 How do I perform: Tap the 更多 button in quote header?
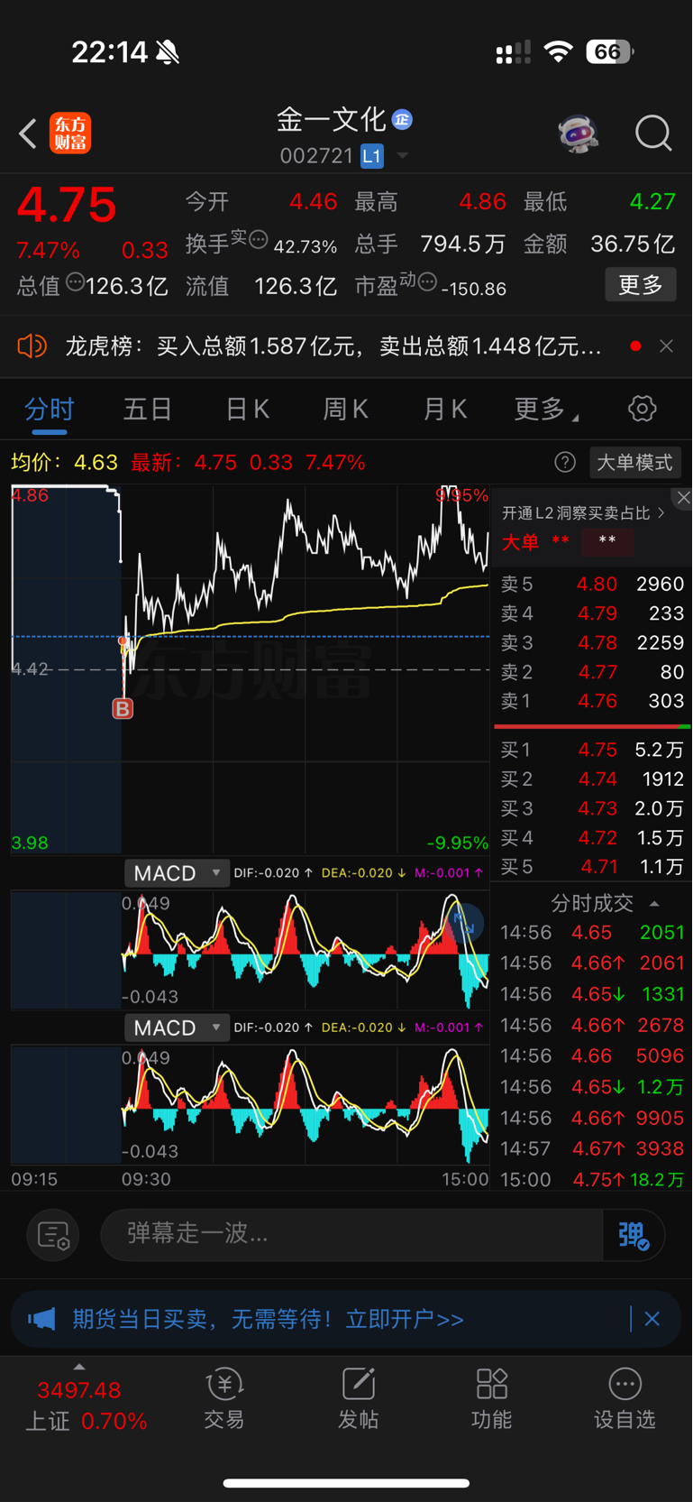tap(641, 285)
